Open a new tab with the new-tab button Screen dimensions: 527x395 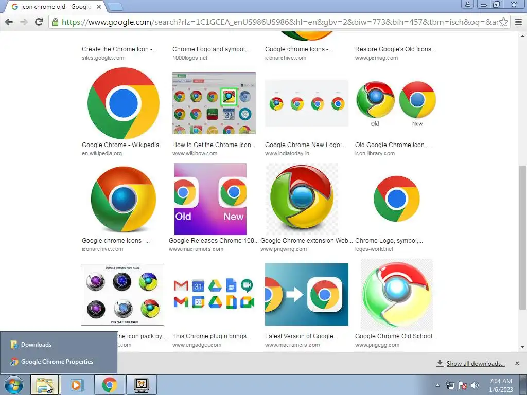[116, 6]
